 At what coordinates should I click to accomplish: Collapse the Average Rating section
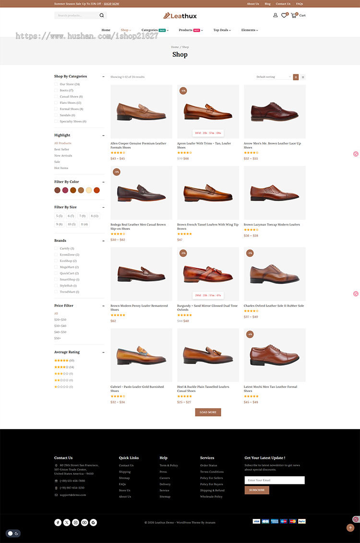tap(103, 352)
